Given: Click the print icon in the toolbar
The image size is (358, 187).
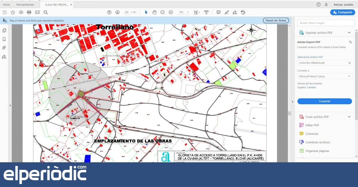Looking at the screenshot, I should 29,12.
